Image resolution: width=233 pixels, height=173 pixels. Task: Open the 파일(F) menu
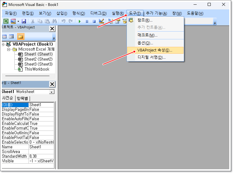pos(11,13)
